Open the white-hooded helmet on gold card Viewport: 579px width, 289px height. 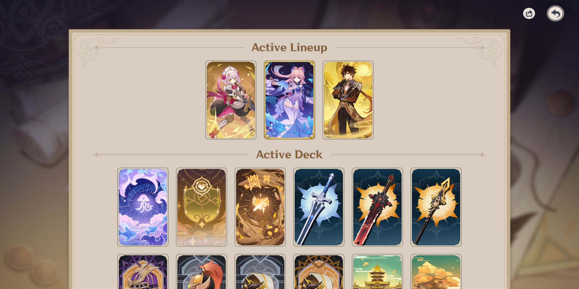[319, 272]
